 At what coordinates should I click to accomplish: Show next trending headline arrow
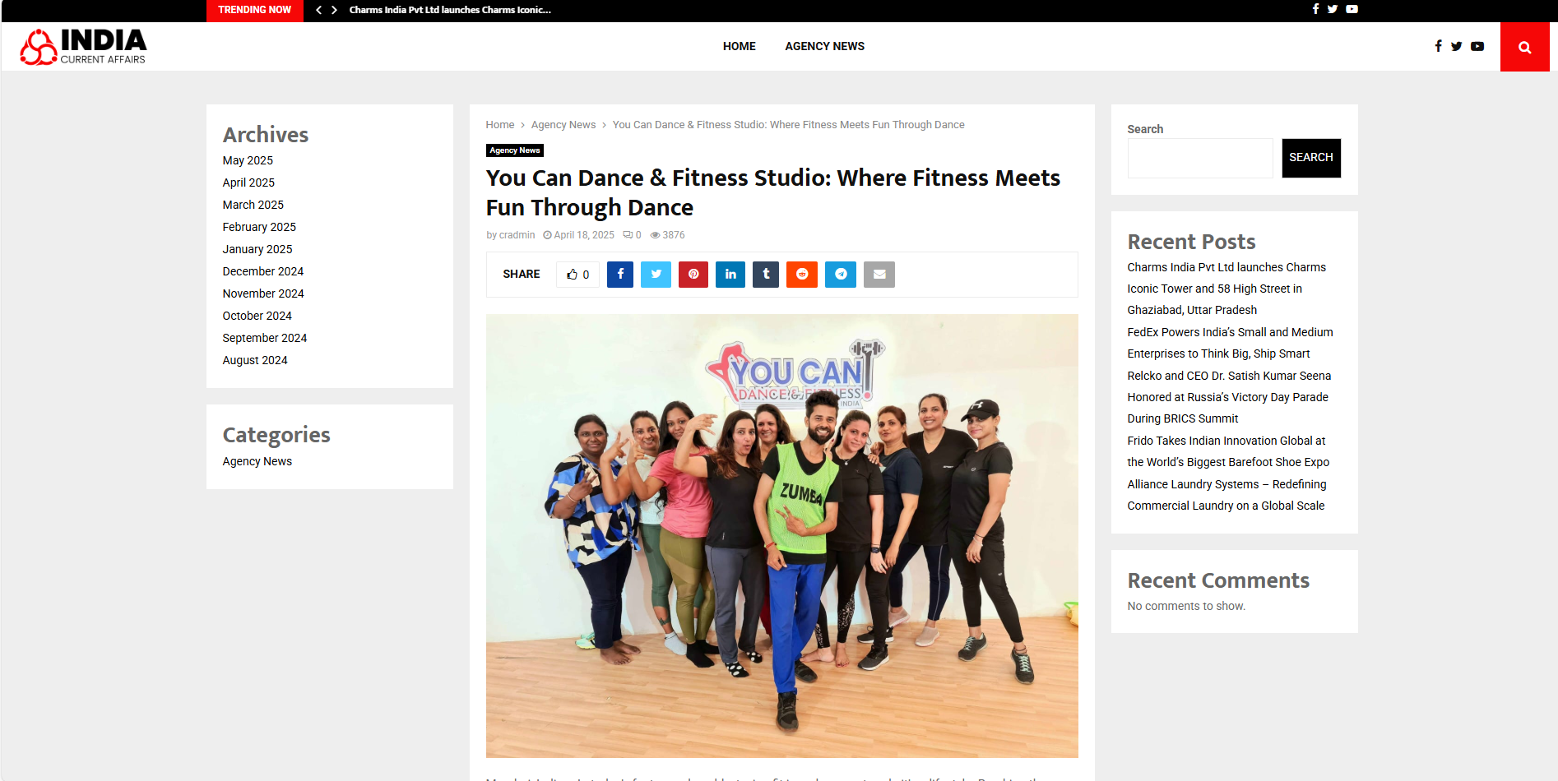point(334,10)
